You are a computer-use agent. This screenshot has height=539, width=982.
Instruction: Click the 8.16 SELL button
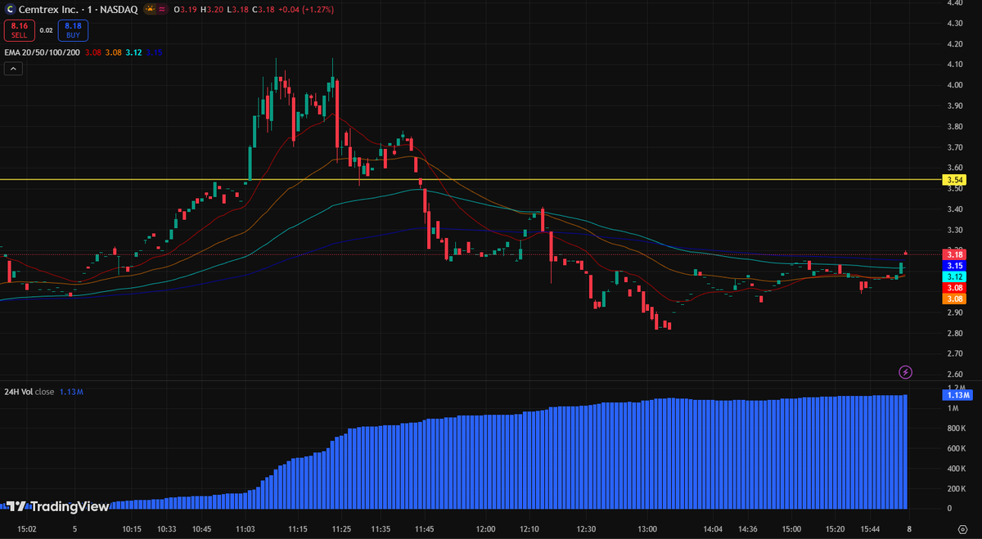point(19,30)
